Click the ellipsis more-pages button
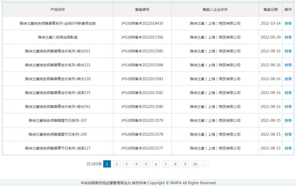This screenshot has width=296, height=186. (x=205, y=164)
